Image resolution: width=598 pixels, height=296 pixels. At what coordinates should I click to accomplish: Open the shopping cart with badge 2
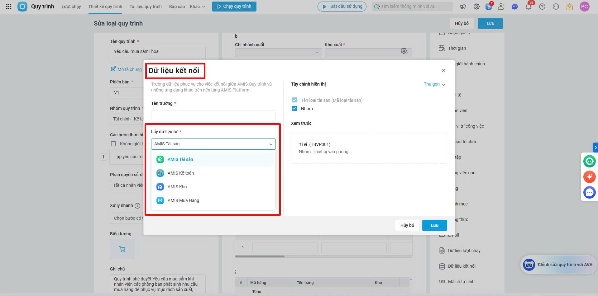click(489, 7)
